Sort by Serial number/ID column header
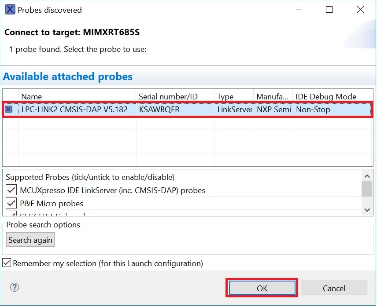The height and width of the screenshot is (307, 377). pos(174,96)
